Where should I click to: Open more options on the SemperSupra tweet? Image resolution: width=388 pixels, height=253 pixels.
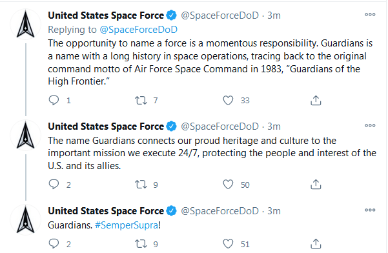tap(370, 210)
